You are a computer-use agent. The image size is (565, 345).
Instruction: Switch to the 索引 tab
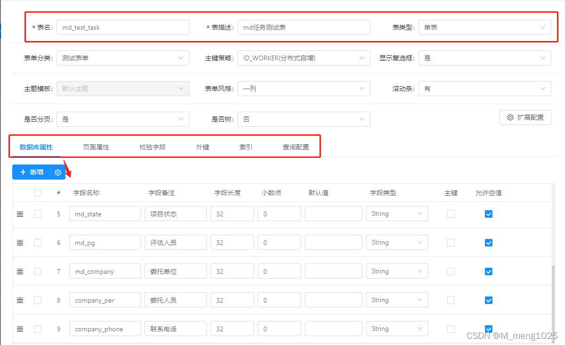click(x=246, y=147)
